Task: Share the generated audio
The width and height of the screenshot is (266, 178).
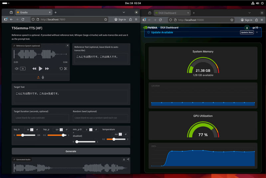Action: point(128,159)
